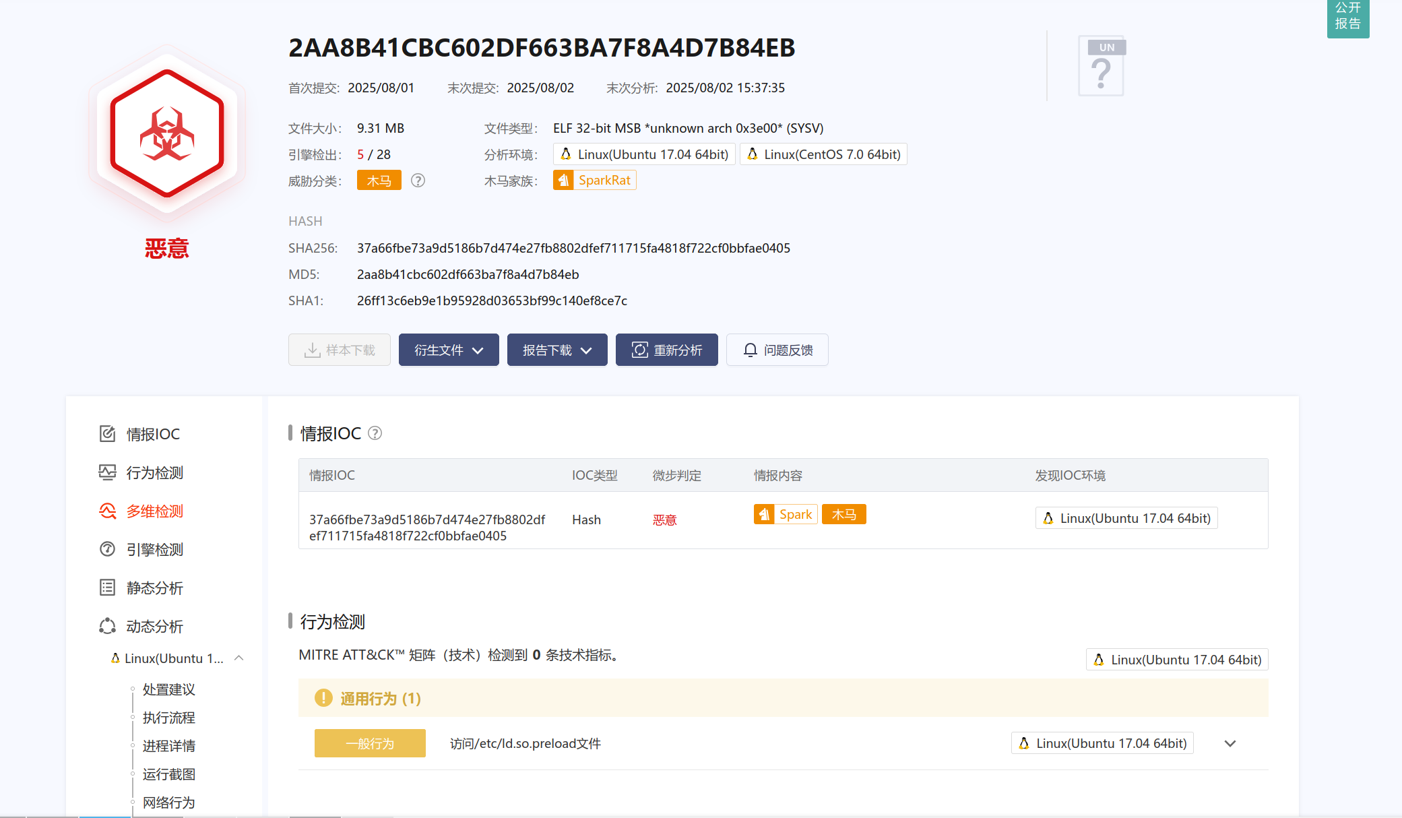This screenshot has width=1402, height=818.
Task: Click the help icon beside 威胁分类
Action: [418, 181]
